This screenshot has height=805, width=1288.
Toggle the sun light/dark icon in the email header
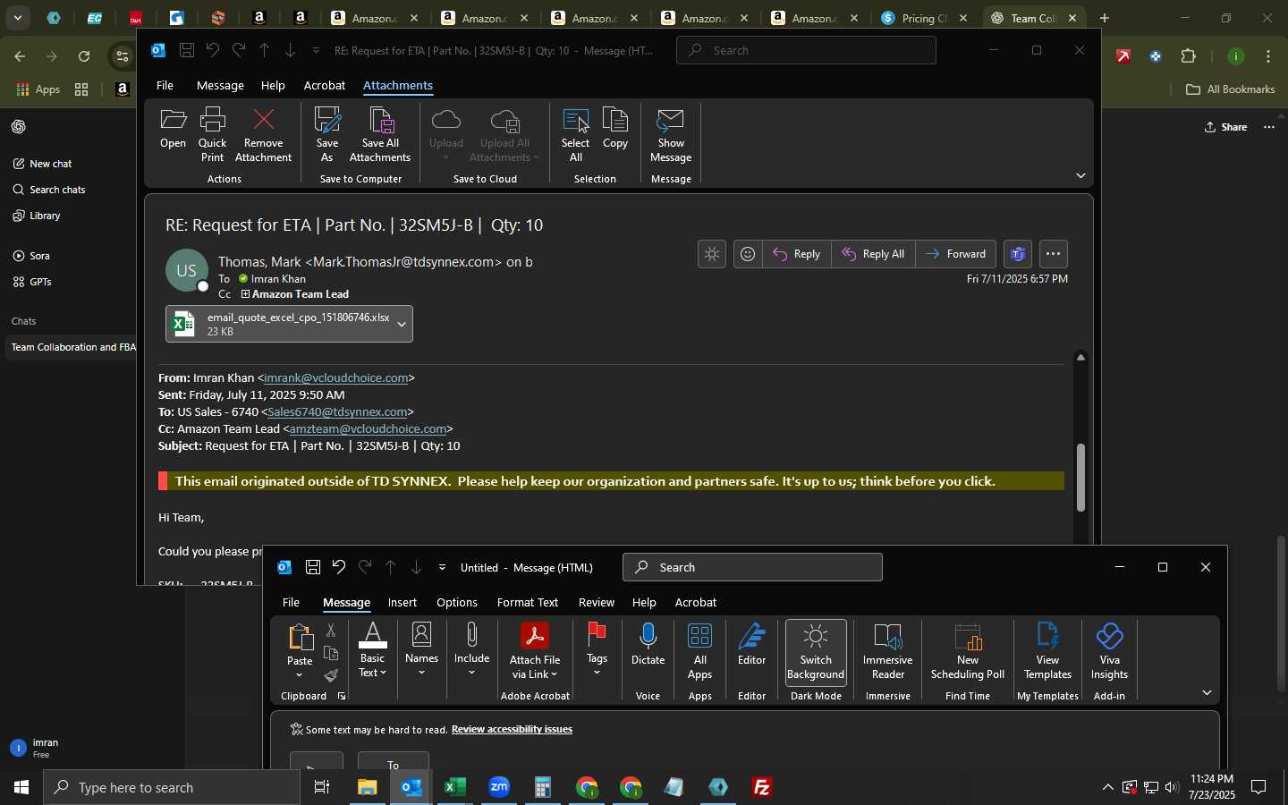click(x=712, y=254)
